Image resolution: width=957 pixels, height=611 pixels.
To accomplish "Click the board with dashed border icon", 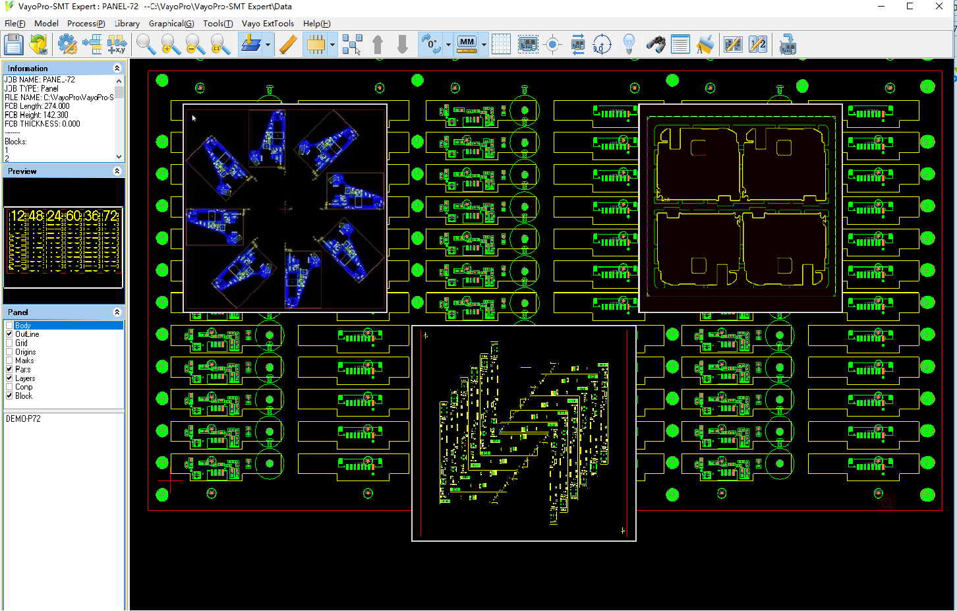I will point(528,45).
